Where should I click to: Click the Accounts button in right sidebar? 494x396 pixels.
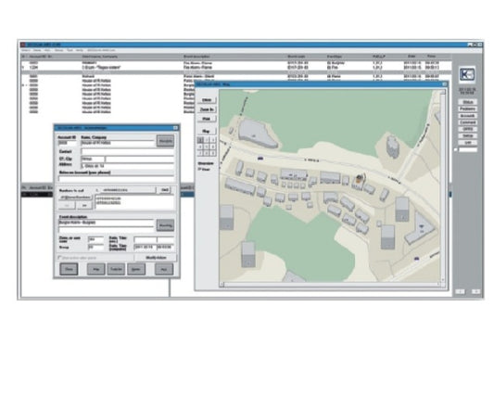pyautogui.click(x=467, y=116)
